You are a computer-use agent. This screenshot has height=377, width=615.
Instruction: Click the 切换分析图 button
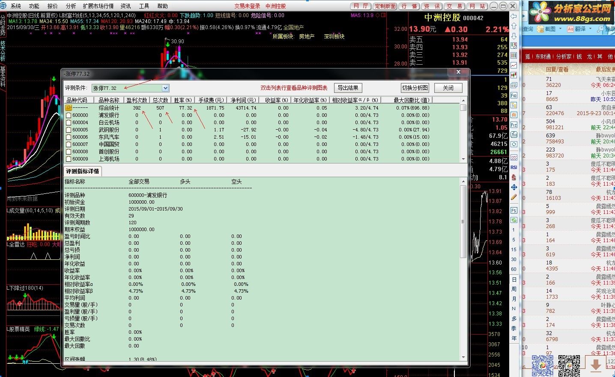pyautogui.click(x=415, y=88)
